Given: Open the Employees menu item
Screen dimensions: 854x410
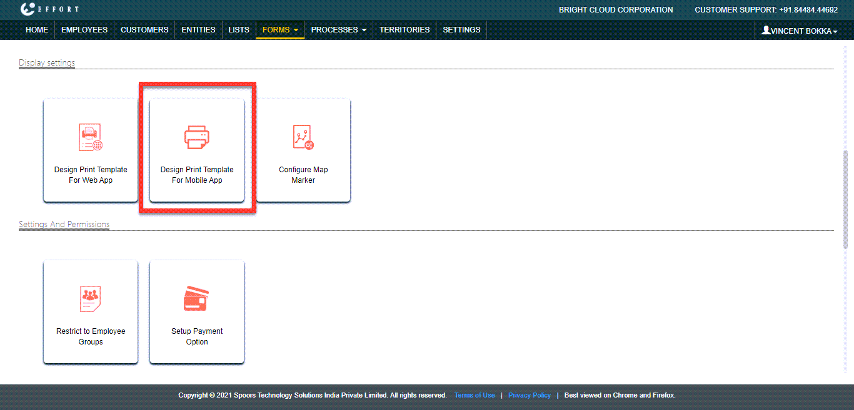Looking at the screenshot, I should pos(84,30).
